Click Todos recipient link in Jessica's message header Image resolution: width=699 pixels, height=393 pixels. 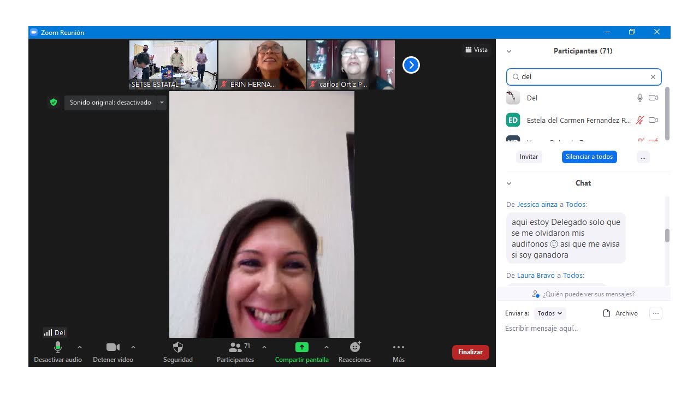click(x=576, y=205)
